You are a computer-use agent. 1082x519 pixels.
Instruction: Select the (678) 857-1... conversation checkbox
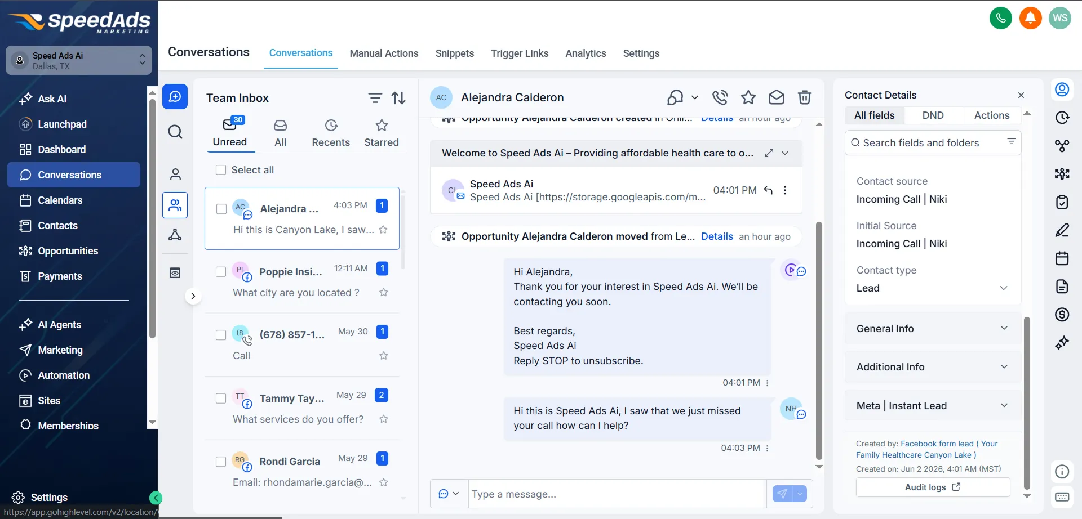pos(221,335)
